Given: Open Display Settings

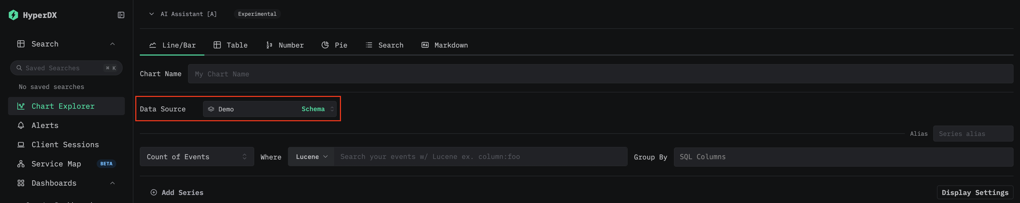Looking at the screenshot, I should click(x=974, y=192).
